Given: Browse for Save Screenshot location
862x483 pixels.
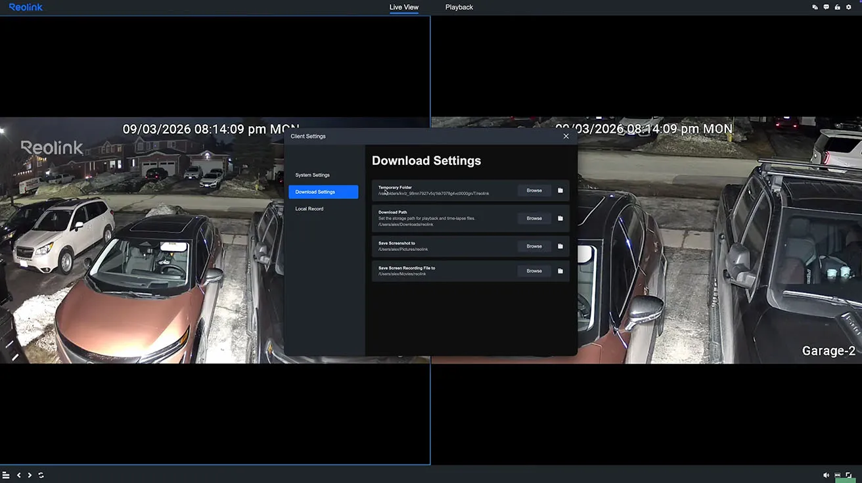Looking at the screenshot, I should [534, 246].
